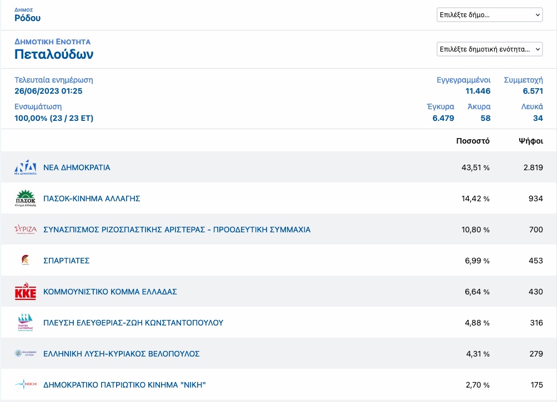
Task: Click the ΔΗΜΟΤΙΚΗ ΕΝΟΤΗΤΑ label
Action: coord(53,42)
